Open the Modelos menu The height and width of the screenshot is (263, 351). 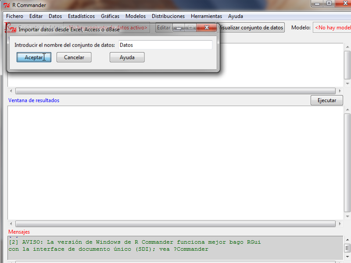[136, 16]
